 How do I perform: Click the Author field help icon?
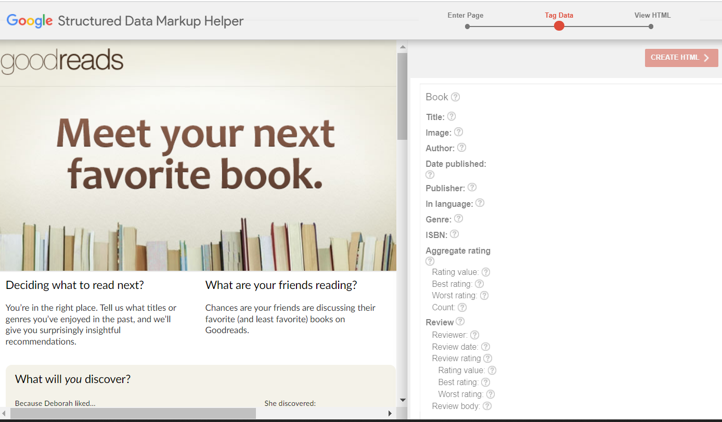(x=461, y=148)
